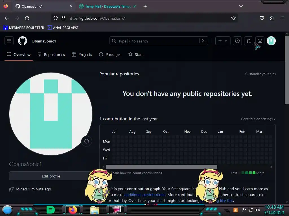Viewport: 289px width, 216px height.
Task: Open the Stars tab
Action: (x=136, y=55)
